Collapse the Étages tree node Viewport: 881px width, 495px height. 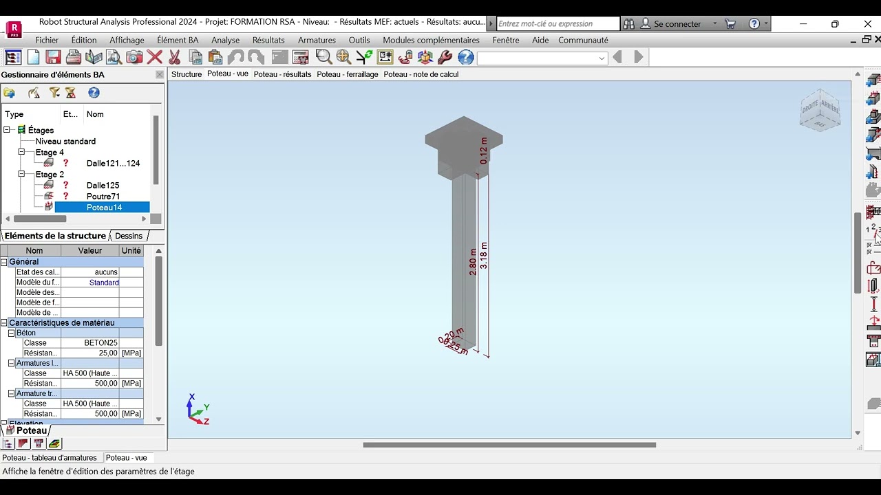[x=7, y=130]
